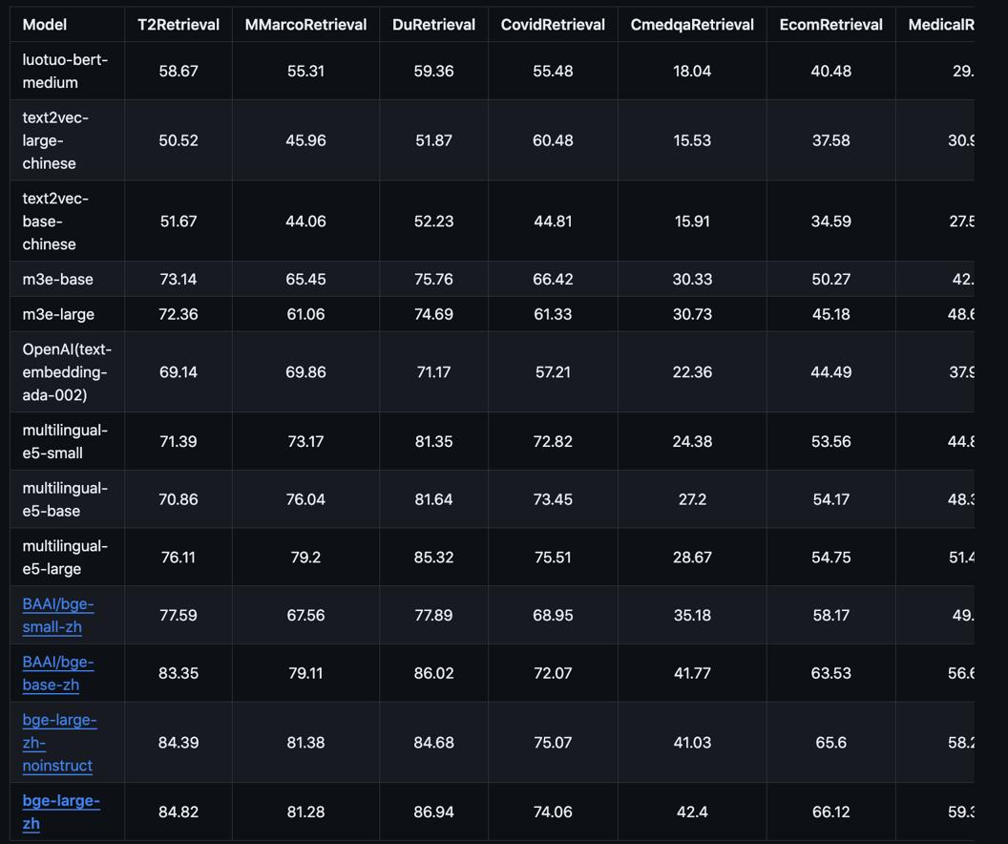Click the value 59.36 in DuRetrieval
Screen dimensions: 1008x844
click(x=433, y=71)
